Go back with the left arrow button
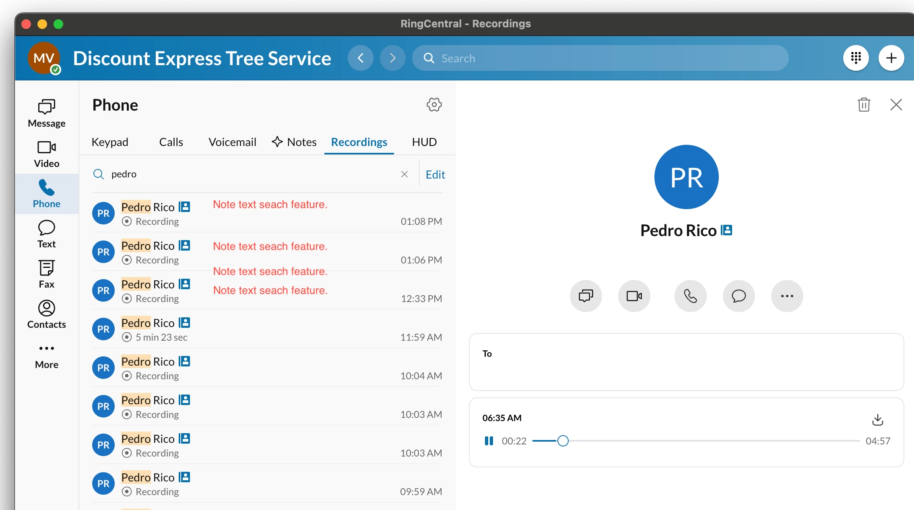Screen dimensions: 914x510 [360, 58]
